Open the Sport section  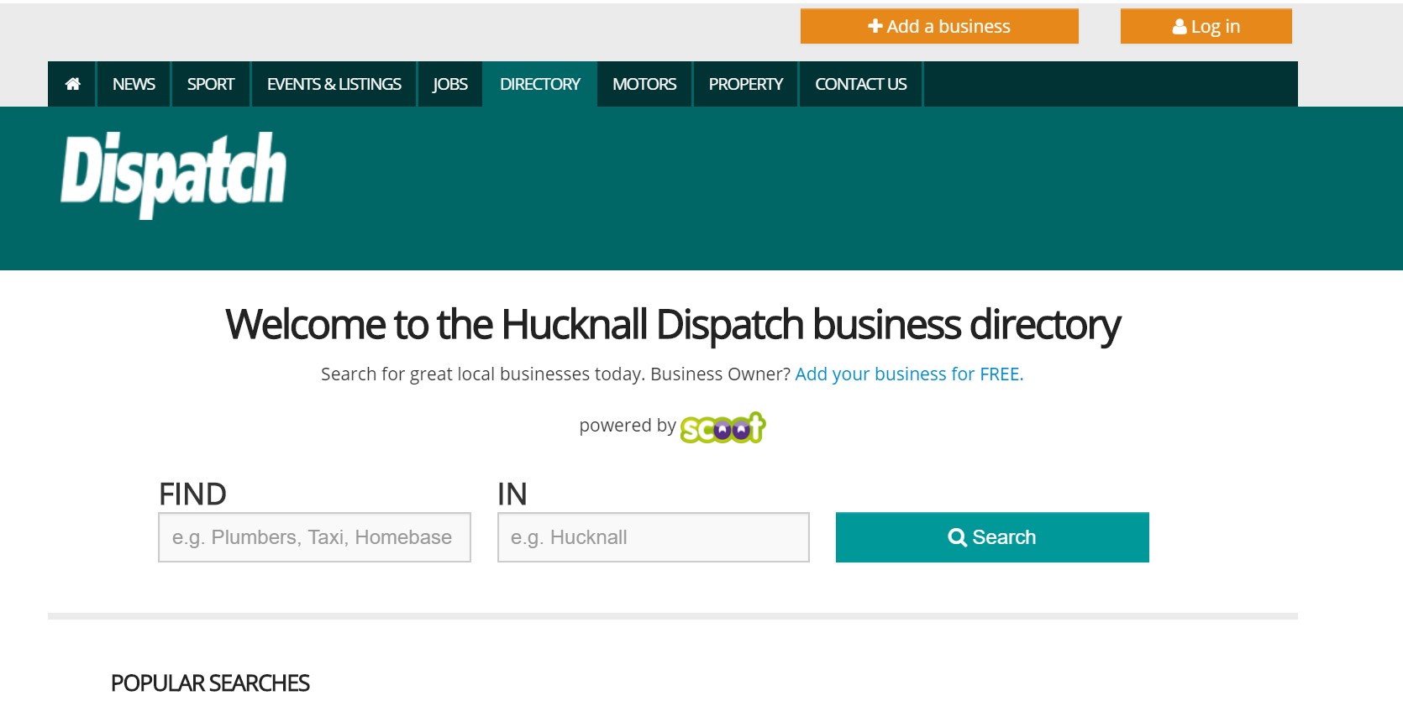(x=211, y=84)
